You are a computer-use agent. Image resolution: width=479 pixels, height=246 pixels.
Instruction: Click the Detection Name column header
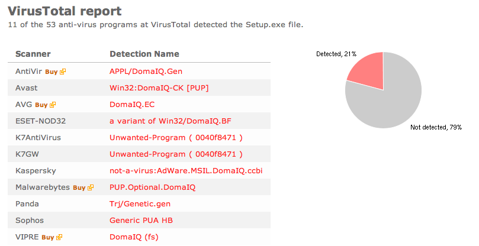tap(144, 54)
